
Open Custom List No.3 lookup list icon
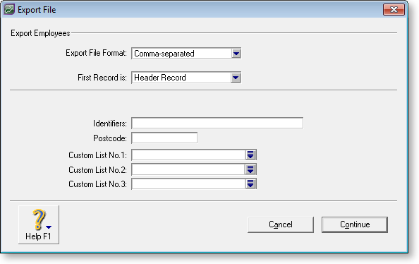[250, 184]
